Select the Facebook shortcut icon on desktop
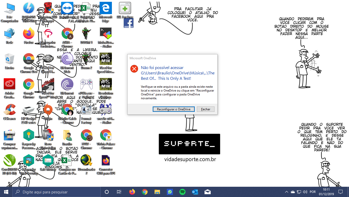 [x=129, y=23]
